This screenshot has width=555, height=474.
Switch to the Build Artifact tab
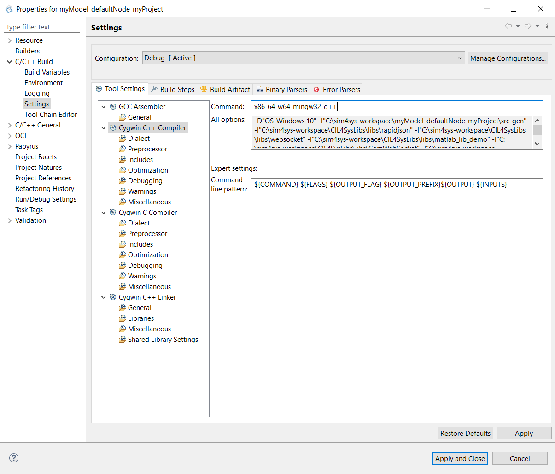(226, 89)
